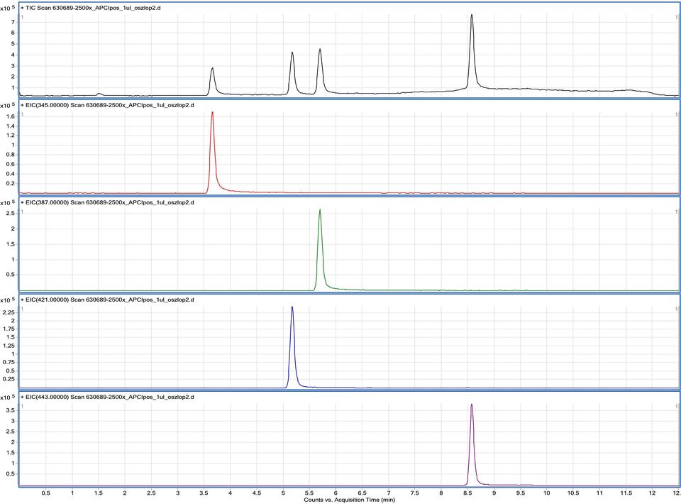Pick the blue EIC 421 peak apex

coord(292,307)
